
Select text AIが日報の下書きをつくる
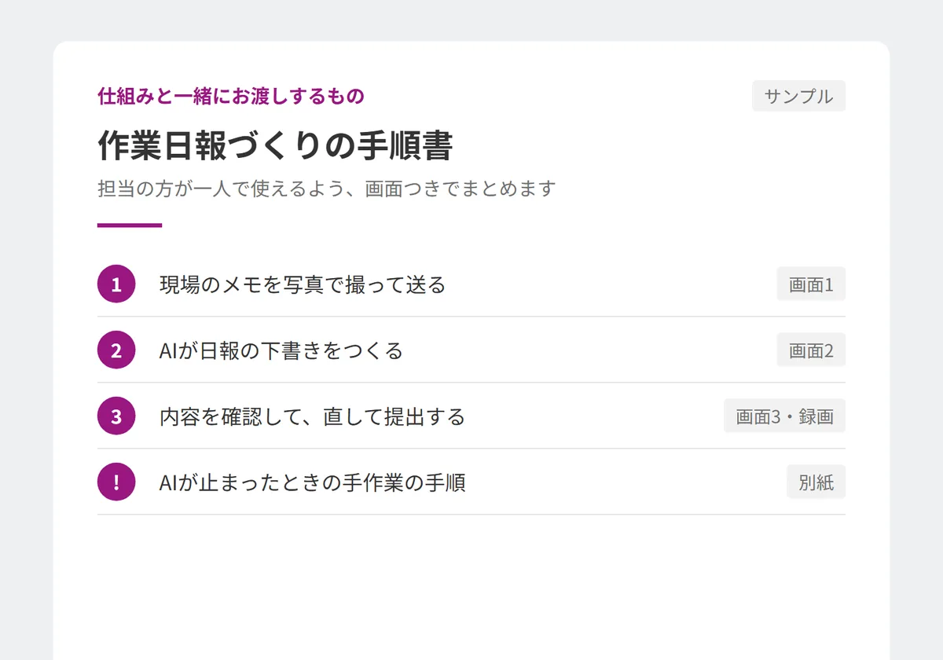281,350
